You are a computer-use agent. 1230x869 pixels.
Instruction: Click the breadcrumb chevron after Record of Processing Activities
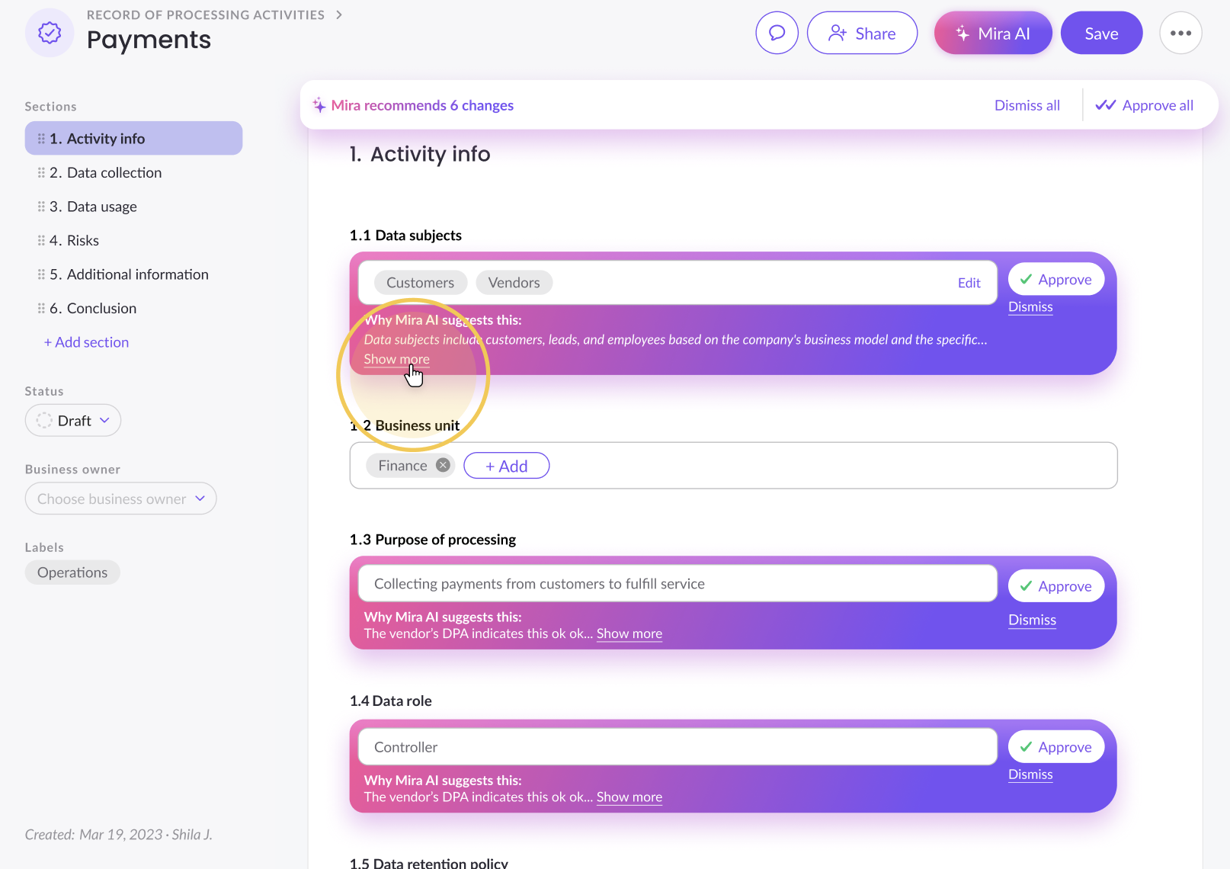pos(339,14)
